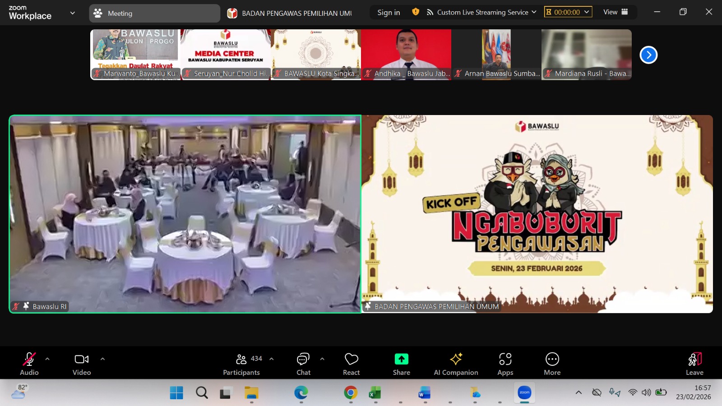Start camera with the Video button
722x406 pixels.
point(82,364)
